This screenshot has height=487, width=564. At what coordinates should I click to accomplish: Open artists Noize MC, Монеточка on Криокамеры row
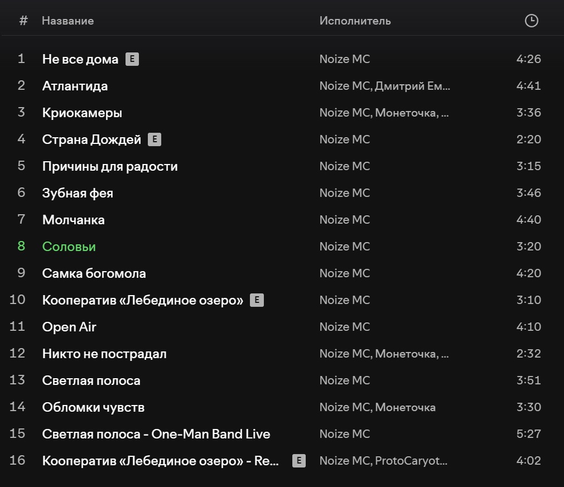pos(384,113)
